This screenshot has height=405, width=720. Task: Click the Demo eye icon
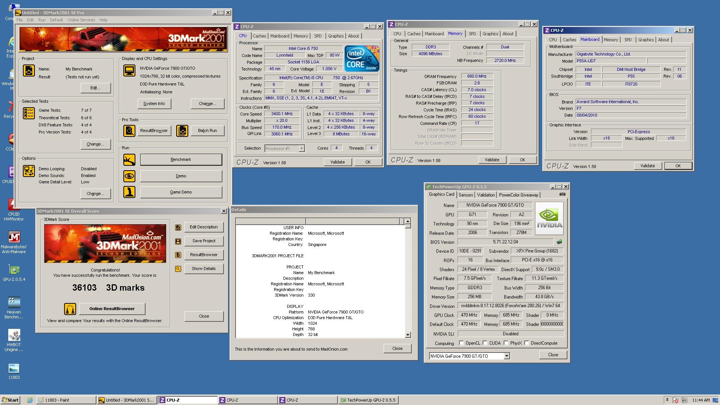click(129, 176)
